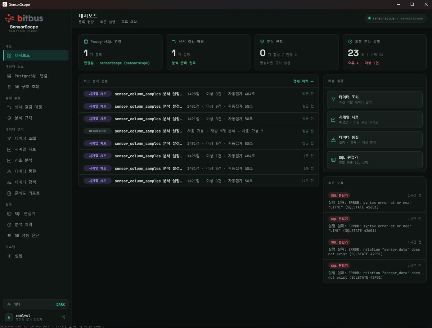Screen dimensions: 432x328
Task: Launch SQL 편집기 quick action card
Action: [374, 160]
